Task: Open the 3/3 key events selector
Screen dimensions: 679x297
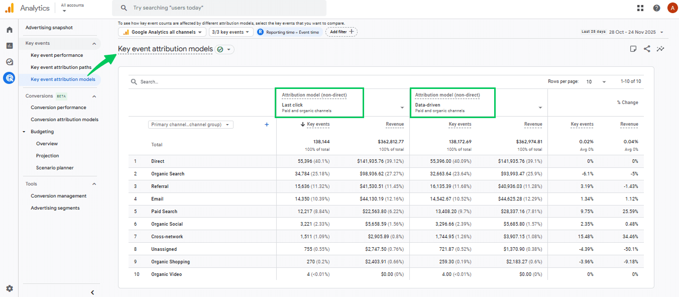Action: tap(231, 32)
